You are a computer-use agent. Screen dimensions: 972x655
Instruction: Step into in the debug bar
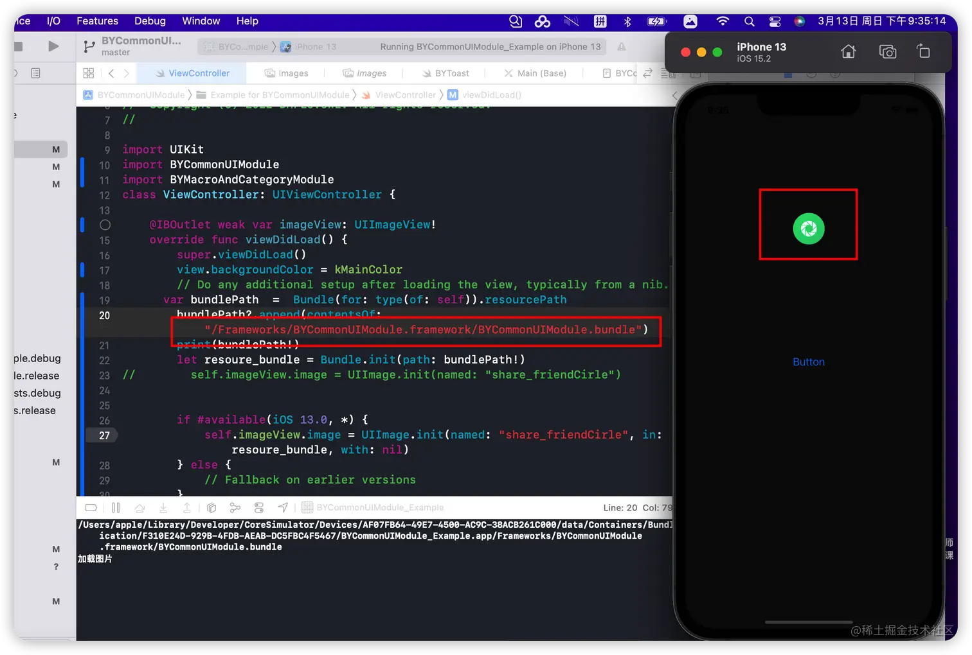pos(163,508)
